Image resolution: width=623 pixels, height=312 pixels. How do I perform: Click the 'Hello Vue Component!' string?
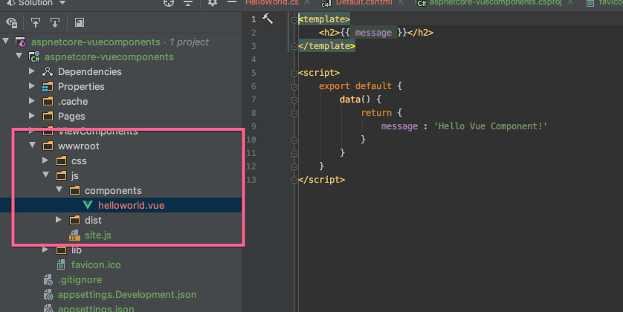[x=491, y=126]
